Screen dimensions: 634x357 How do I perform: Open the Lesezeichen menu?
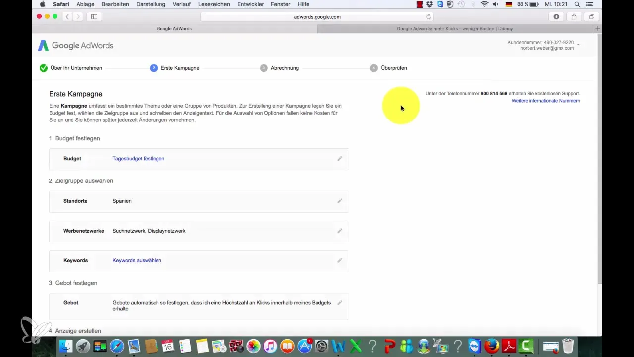(214, 4)
